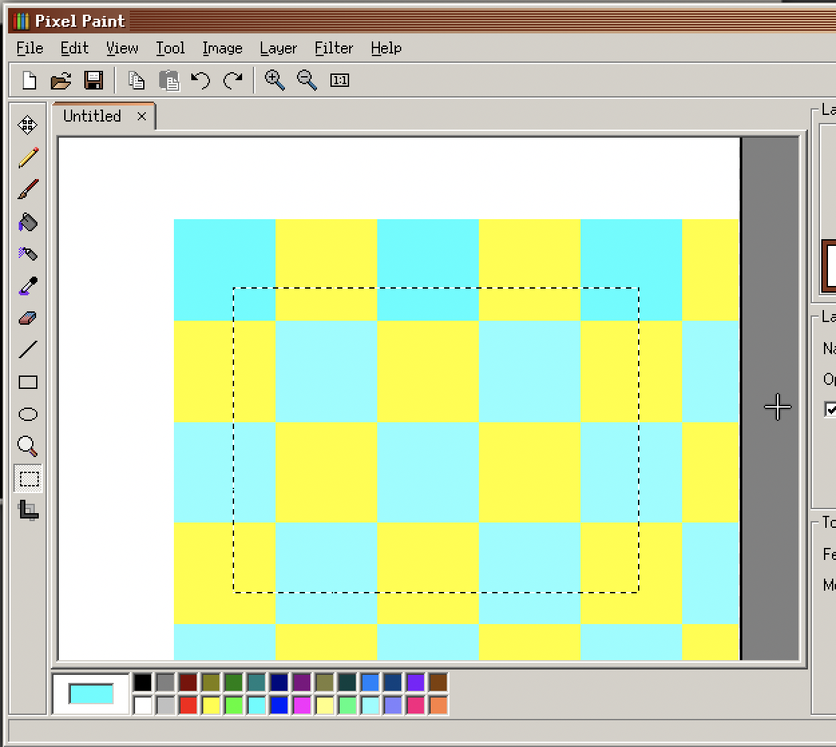Open the Filter menu
This screenshot has width=836, height=747.
pos(333,48)
